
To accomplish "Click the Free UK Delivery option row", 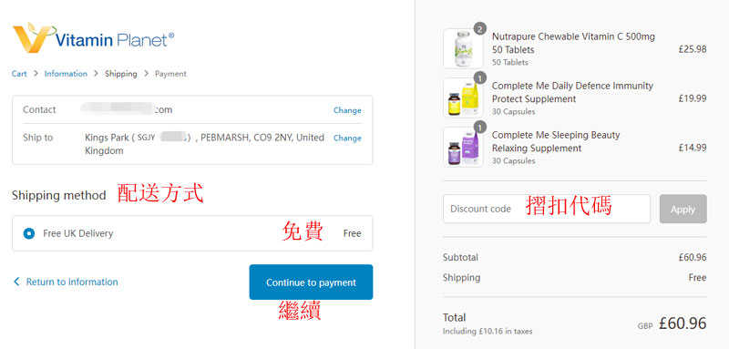I will click(192, 233).
